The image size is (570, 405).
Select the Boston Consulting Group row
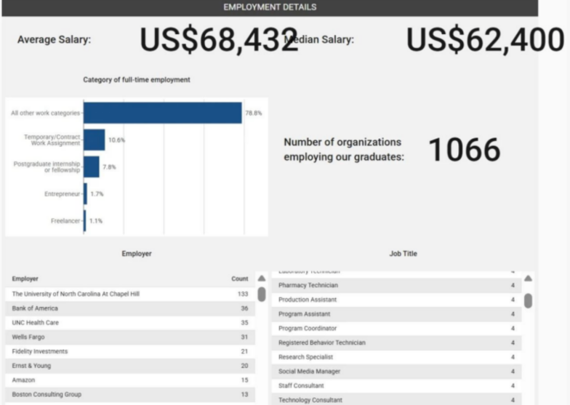pyautogui.click(x=130, y=394)
